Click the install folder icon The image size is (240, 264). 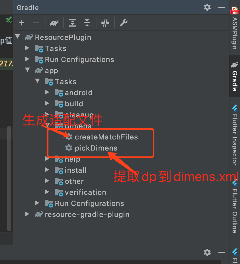point(59,170)
